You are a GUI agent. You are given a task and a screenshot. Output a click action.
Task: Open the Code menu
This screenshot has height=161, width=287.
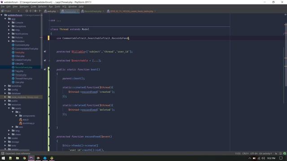[x=33, y=7]
